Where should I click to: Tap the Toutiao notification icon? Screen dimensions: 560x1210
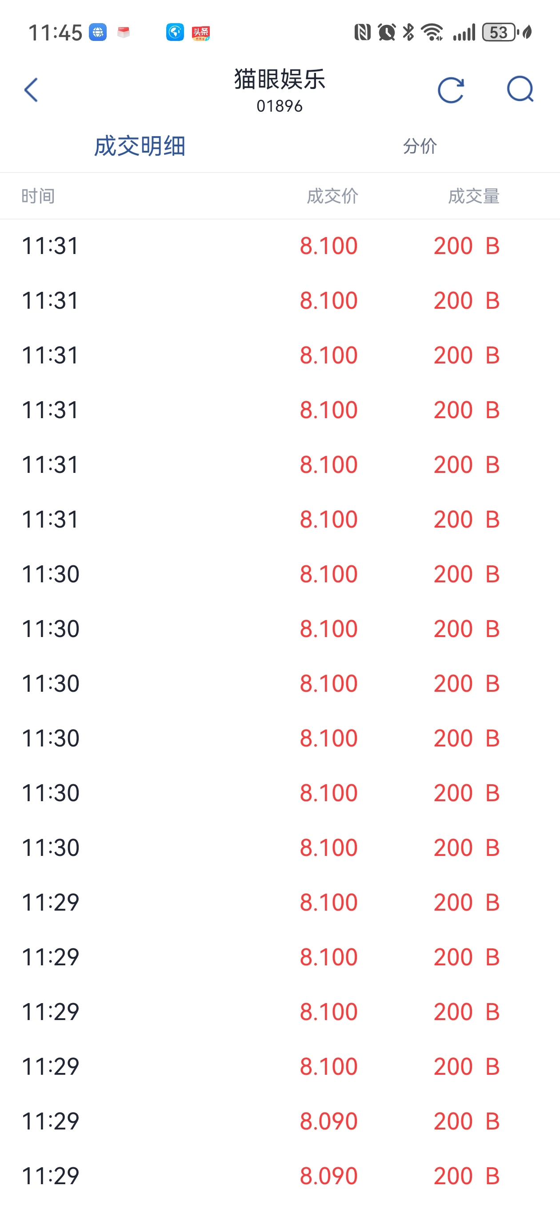(201, 32)
